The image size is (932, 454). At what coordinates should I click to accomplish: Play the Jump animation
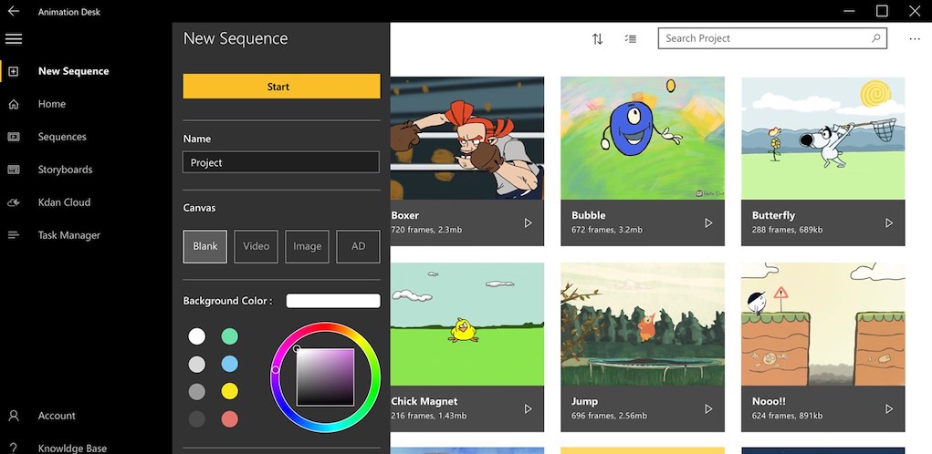(x=708, y=409)
